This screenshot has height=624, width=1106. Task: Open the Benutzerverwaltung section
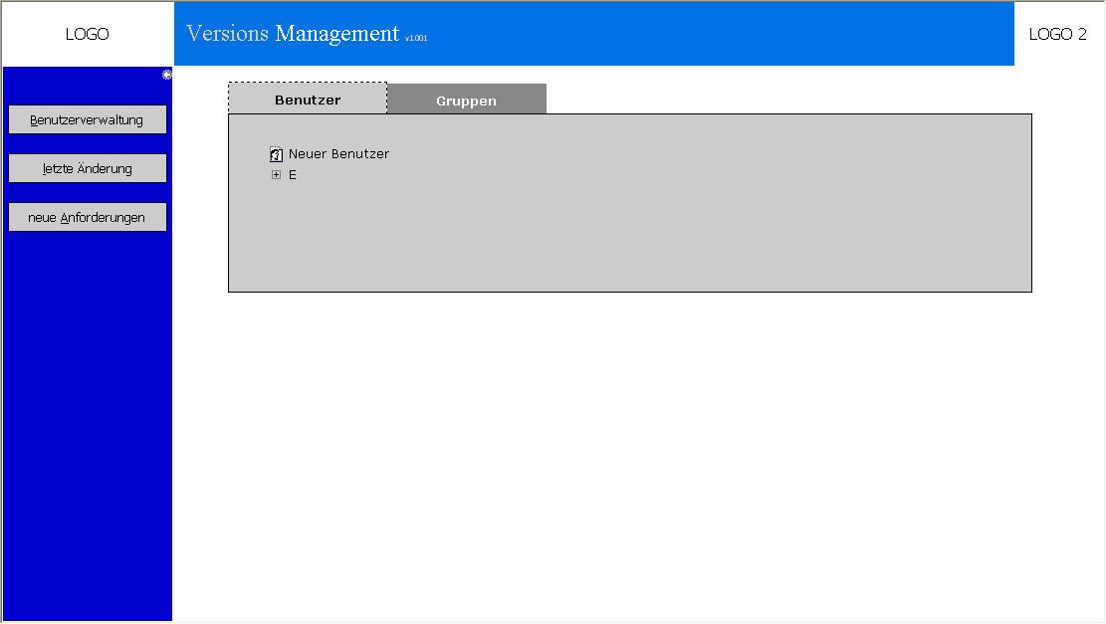88,119
